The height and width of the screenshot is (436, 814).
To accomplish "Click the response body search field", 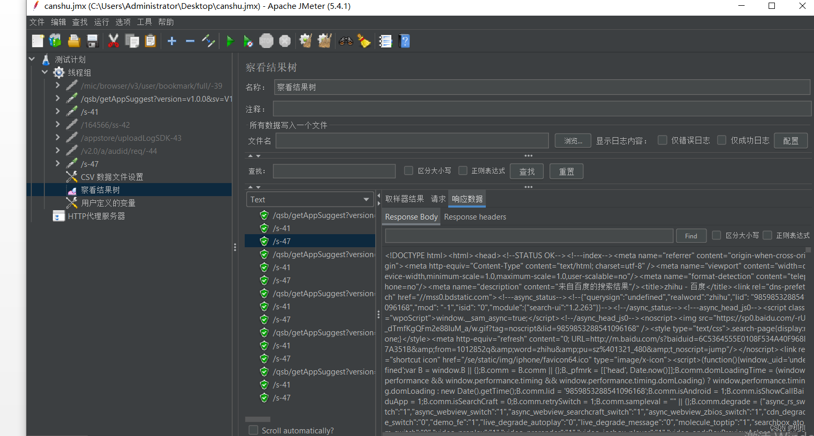I will pos(529,236).
